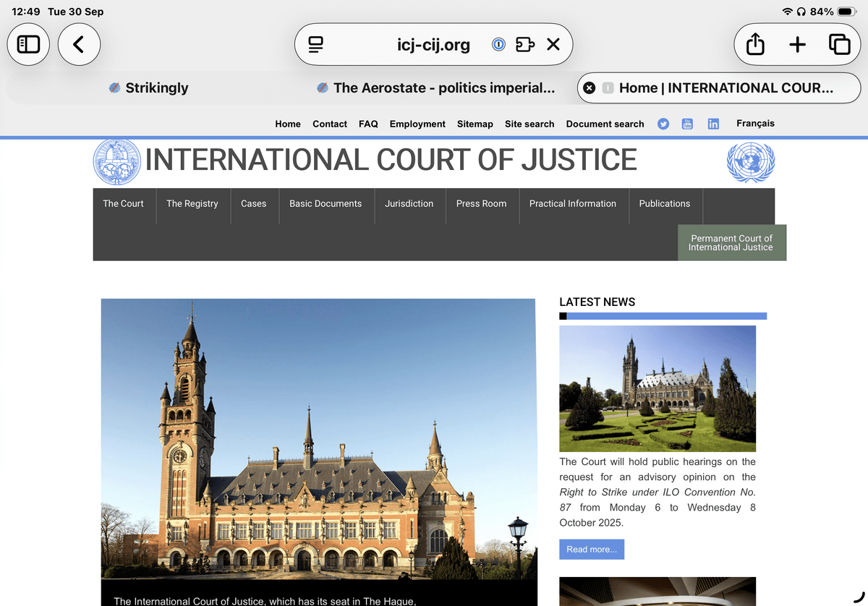Viewport: 868px width, 606px height.
Task: Go back using the browser back arrow
Action: (x=79, y=45)
